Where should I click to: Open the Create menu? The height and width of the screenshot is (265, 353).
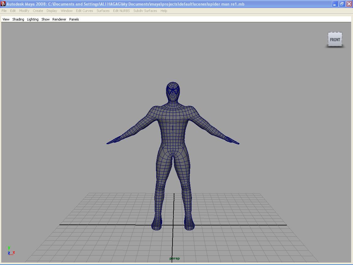click(x=38, y=11)
